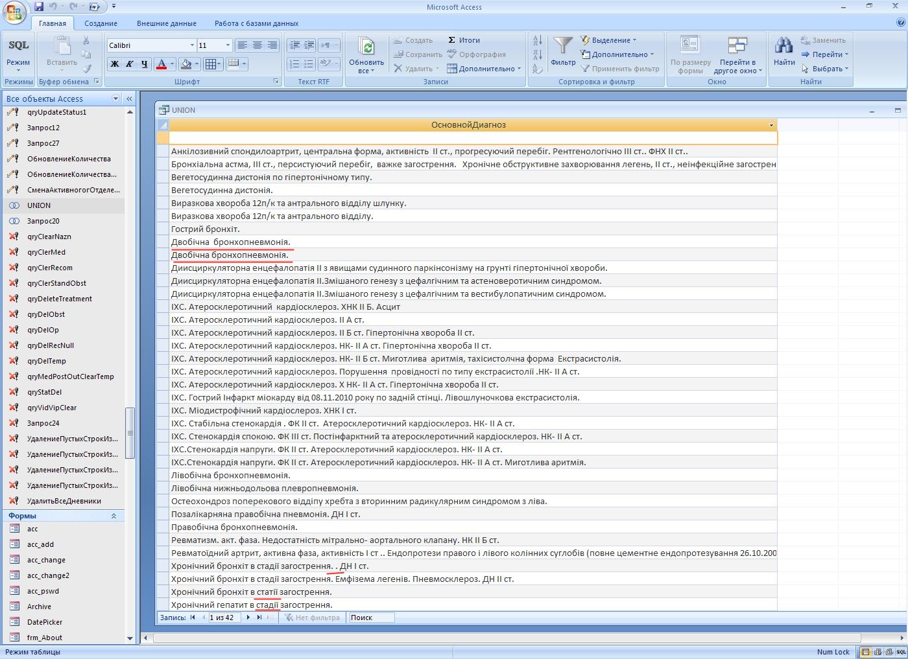Screen dimensions: 908x659
Task: Open the Перейти (Go To) dropdown
Action: click(824, 54)
